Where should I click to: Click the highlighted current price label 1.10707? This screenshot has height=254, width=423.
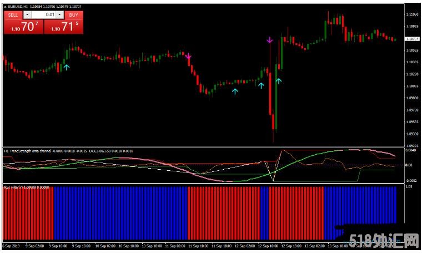click(412, 39)
